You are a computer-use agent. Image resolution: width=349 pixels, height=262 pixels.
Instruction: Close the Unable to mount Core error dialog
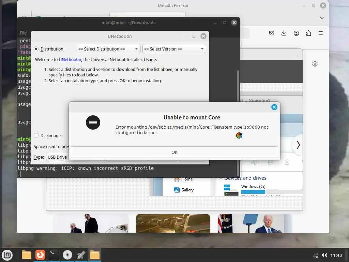pyautogui.click(x=274, y=107)
